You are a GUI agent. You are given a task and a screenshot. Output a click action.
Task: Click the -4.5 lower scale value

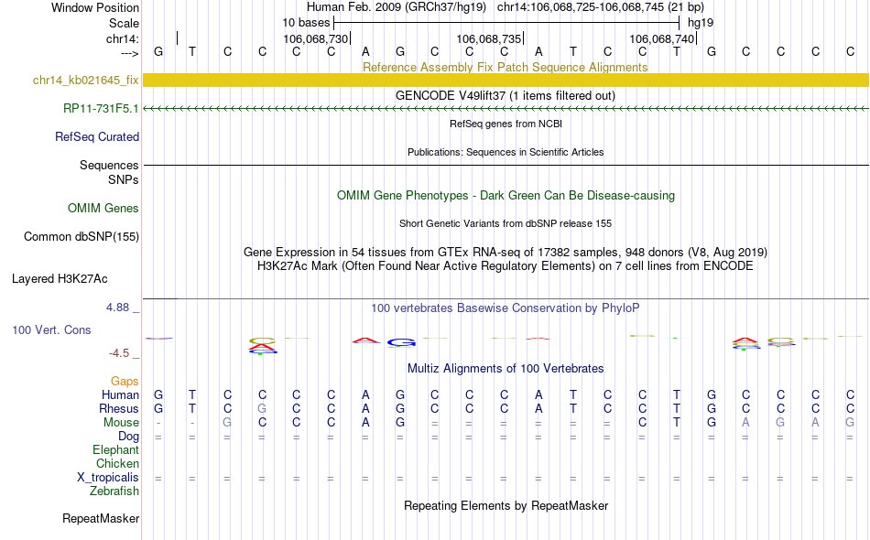(x=119, y=353)
